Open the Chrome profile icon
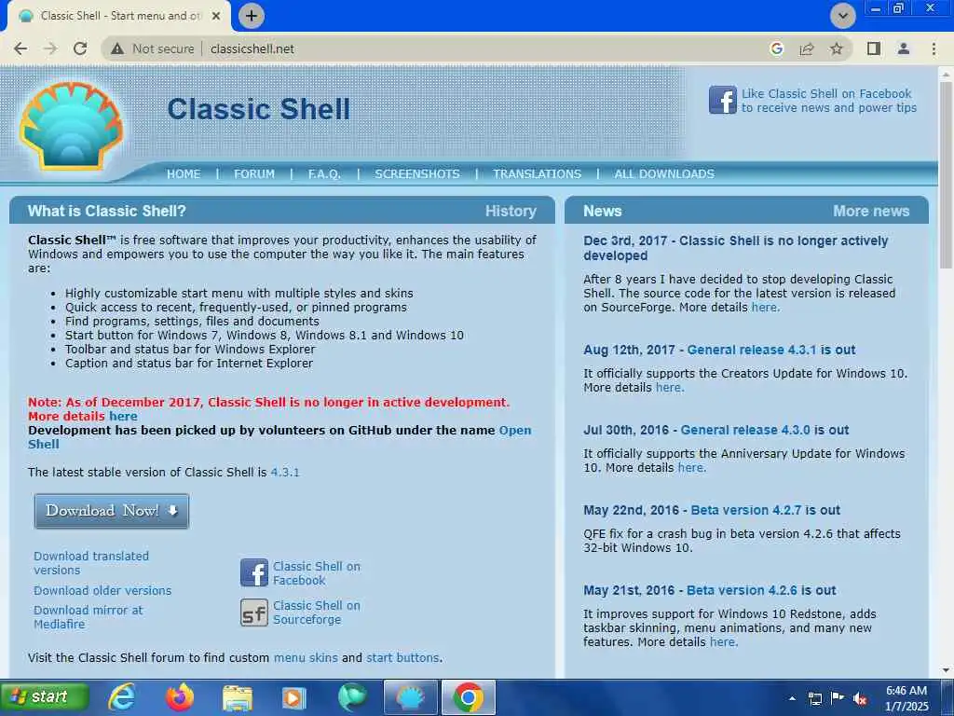 coord(904,48)
